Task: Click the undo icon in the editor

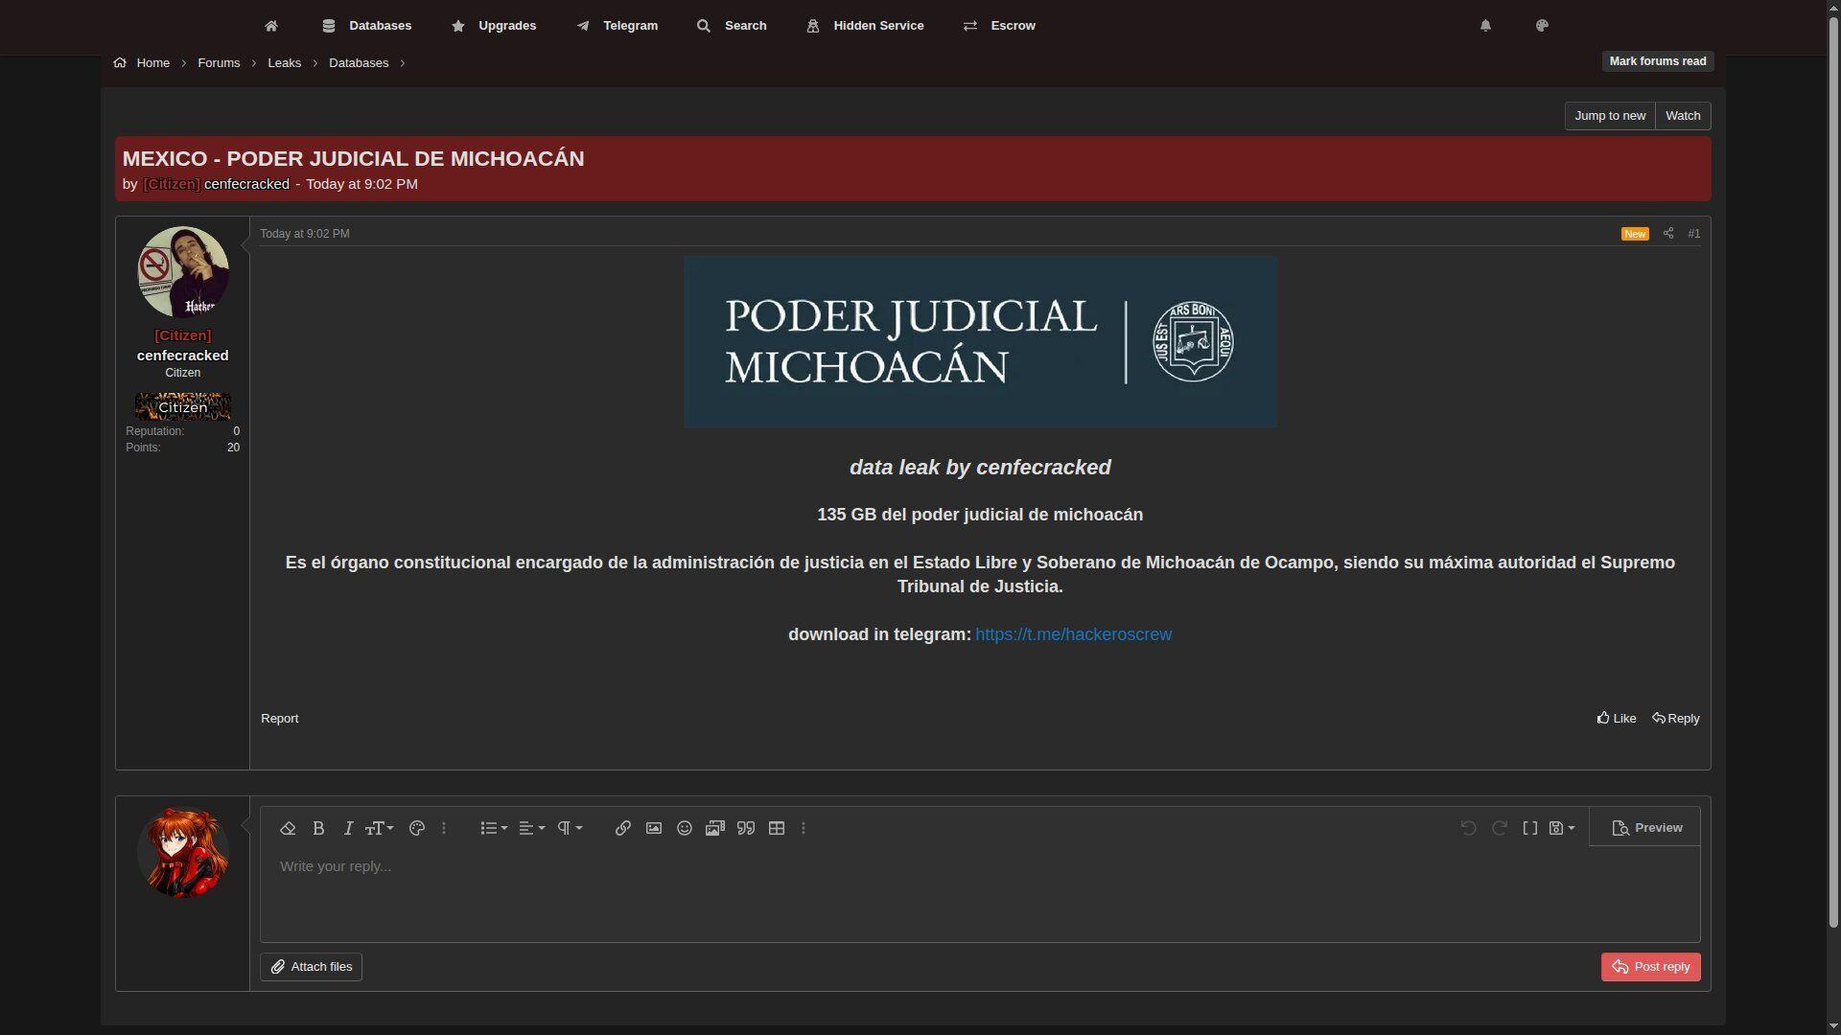Action: [x=1468, y=828]
